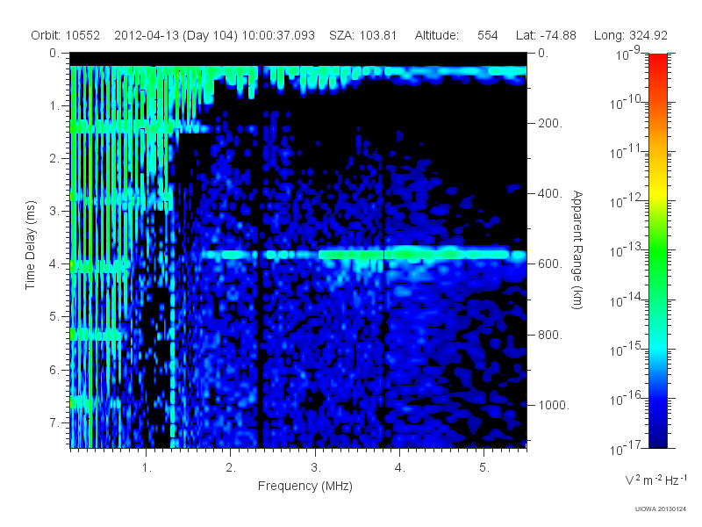
Task: Click the V² m⁻² Hz⁻¹ units label
Action: [655, 480]
